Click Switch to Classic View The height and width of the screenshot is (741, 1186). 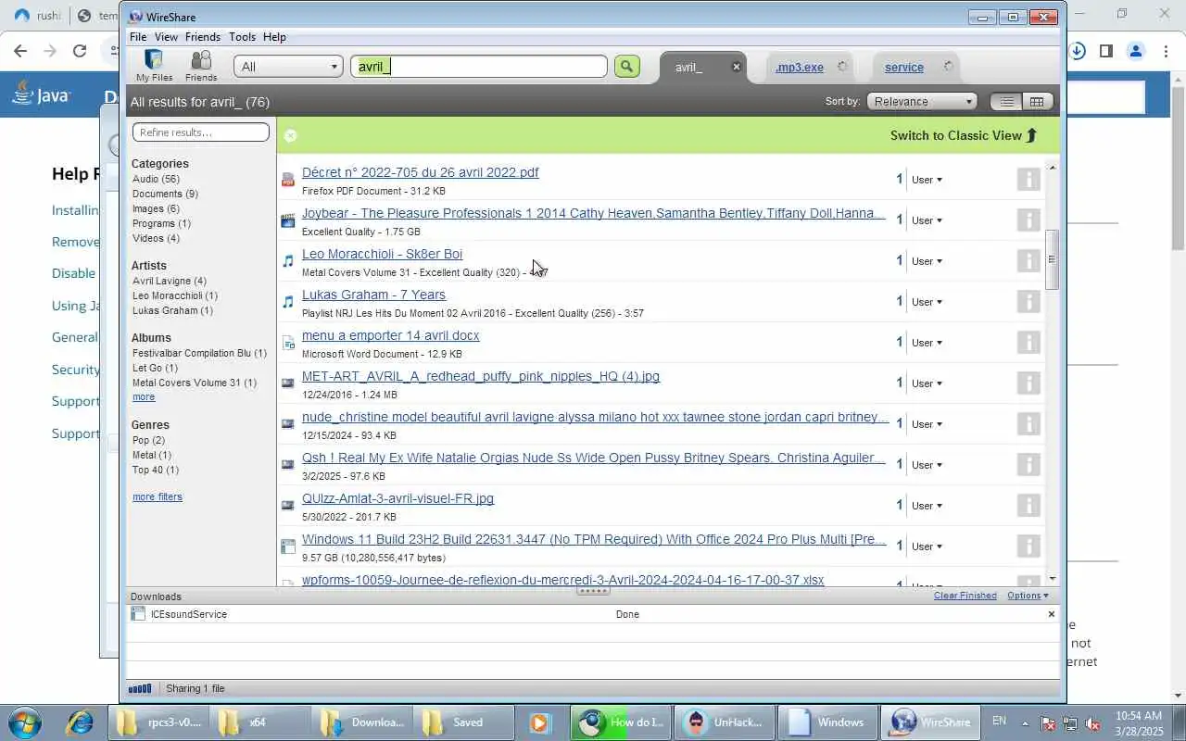click(x=964, y=135)
